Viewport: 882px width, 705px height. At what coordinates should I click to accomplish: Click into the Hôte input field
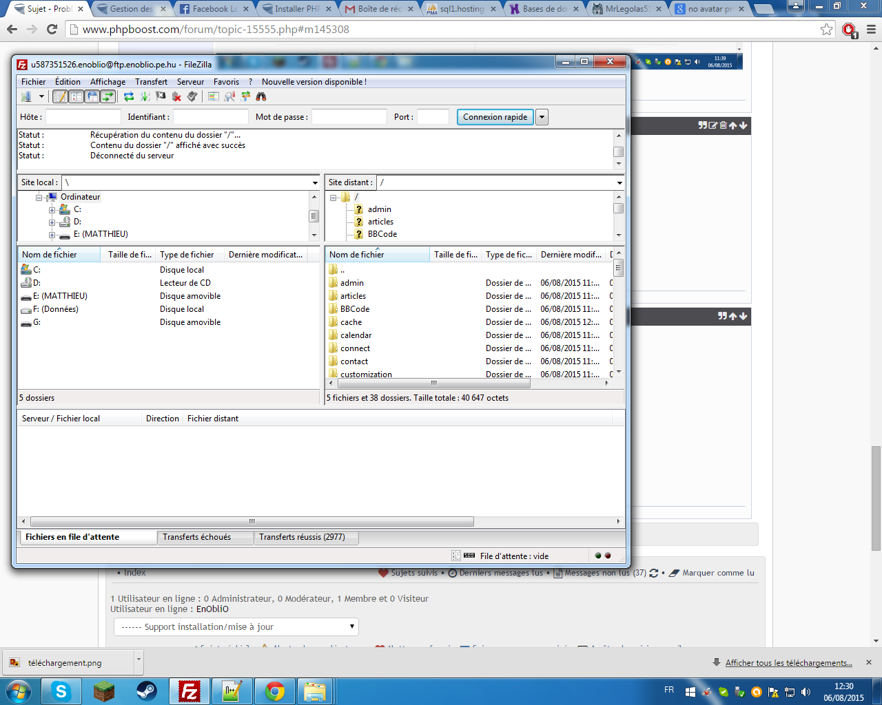[83, 117]
